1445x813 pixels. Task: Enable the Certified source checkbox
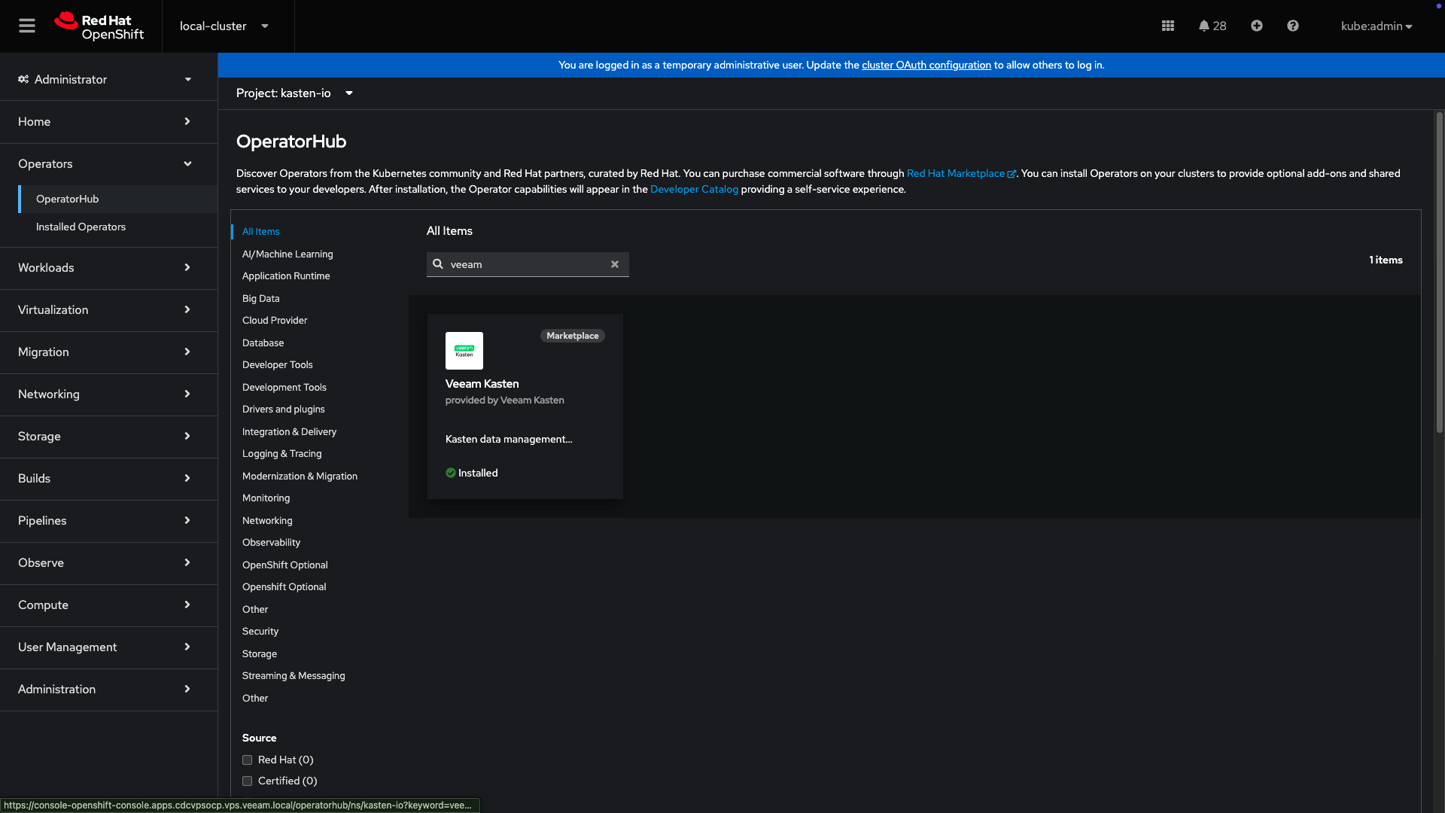point(247,781)
